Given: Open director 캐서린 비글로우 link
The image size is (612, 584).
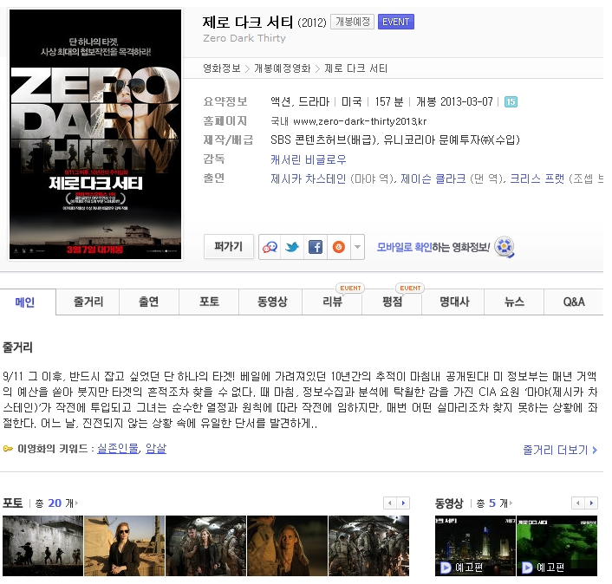Looking at the screenshot, I should click(308, 159).
